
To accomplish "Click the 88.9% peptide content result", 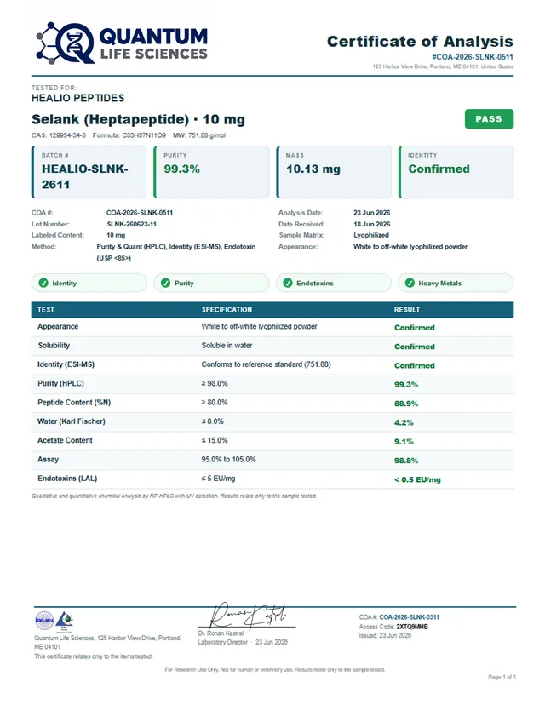I will [406, 404].
